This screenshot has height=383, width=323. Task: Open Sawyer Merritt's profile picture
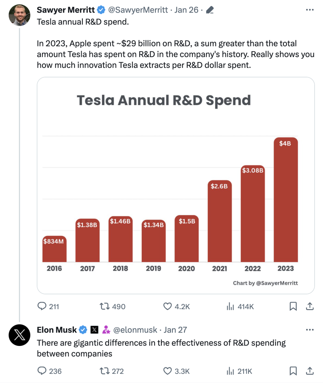click(19, 15)
